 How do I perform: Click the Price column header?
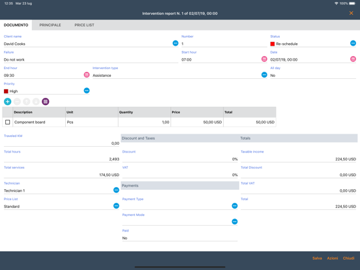(x=197, y=112)
